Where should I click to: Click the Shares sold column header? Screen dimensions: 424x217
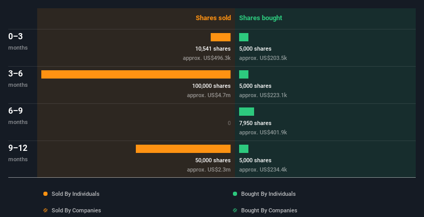[x=213, y=18]
